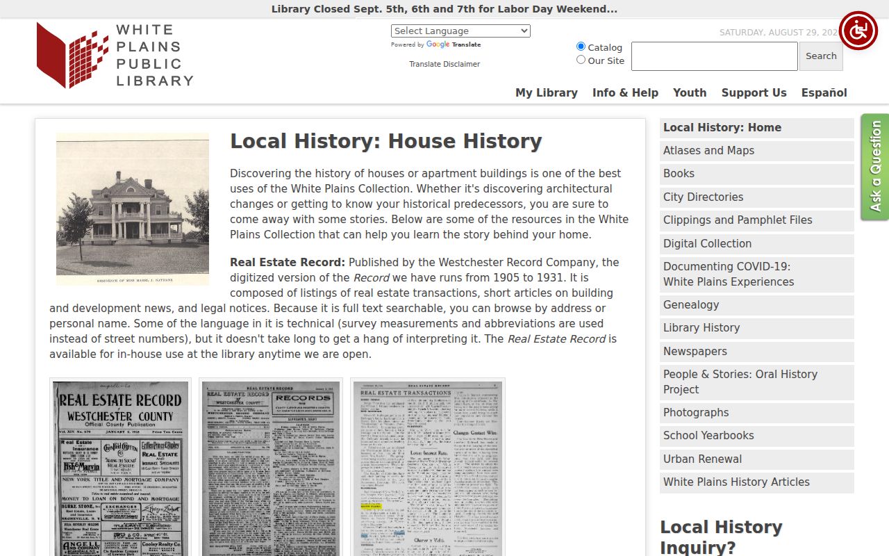Open the accessibility wheelchair icon
Image resolution: width=889 pixels, height=556 pixels.
(x=858, y=31)
